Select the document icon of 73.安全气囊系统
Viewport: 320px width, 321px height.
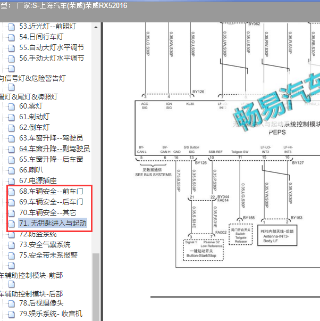[12, 245]
